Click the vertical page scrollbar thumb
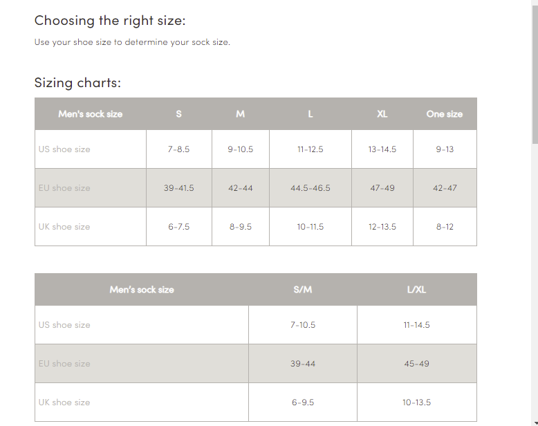538x426 pixels. [535, 73]
